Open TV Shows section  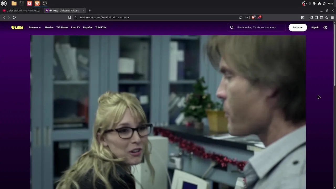click(62, 27)
